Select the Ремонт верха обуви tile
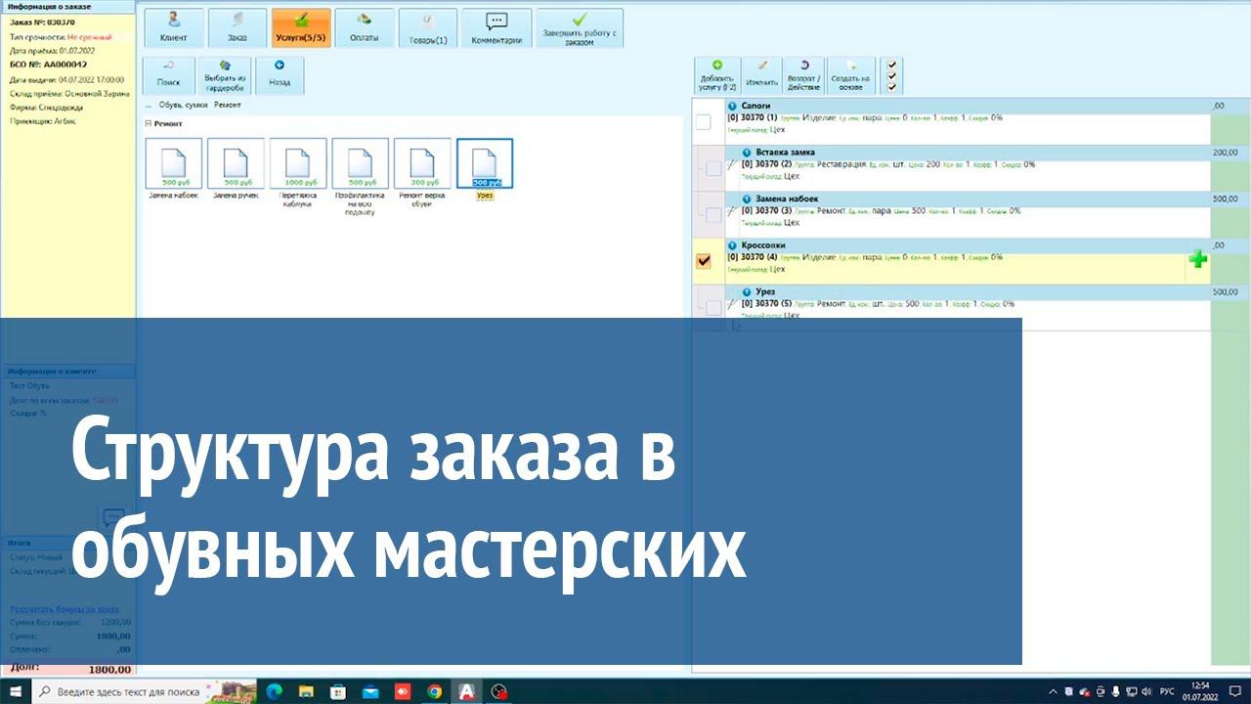Image resolution: width=1251 pixels, height=704 pixels. pyautogui.click(x=422, y=174)
